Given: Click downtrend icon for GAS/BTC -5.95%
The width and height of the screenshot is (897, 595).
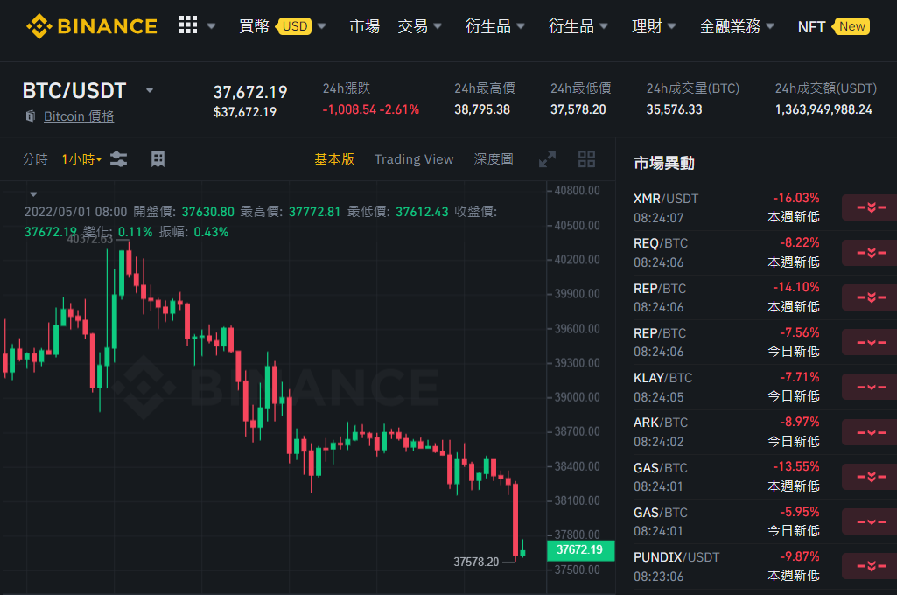Looking at the screenshot, I should click(x=870, y=521).
